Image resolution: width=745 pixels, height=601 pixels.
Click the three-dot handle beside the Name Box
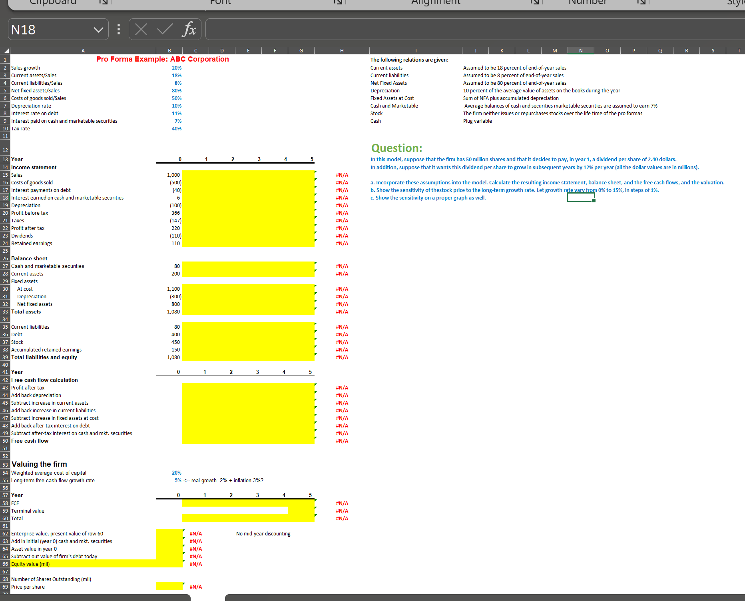[119, 29]
